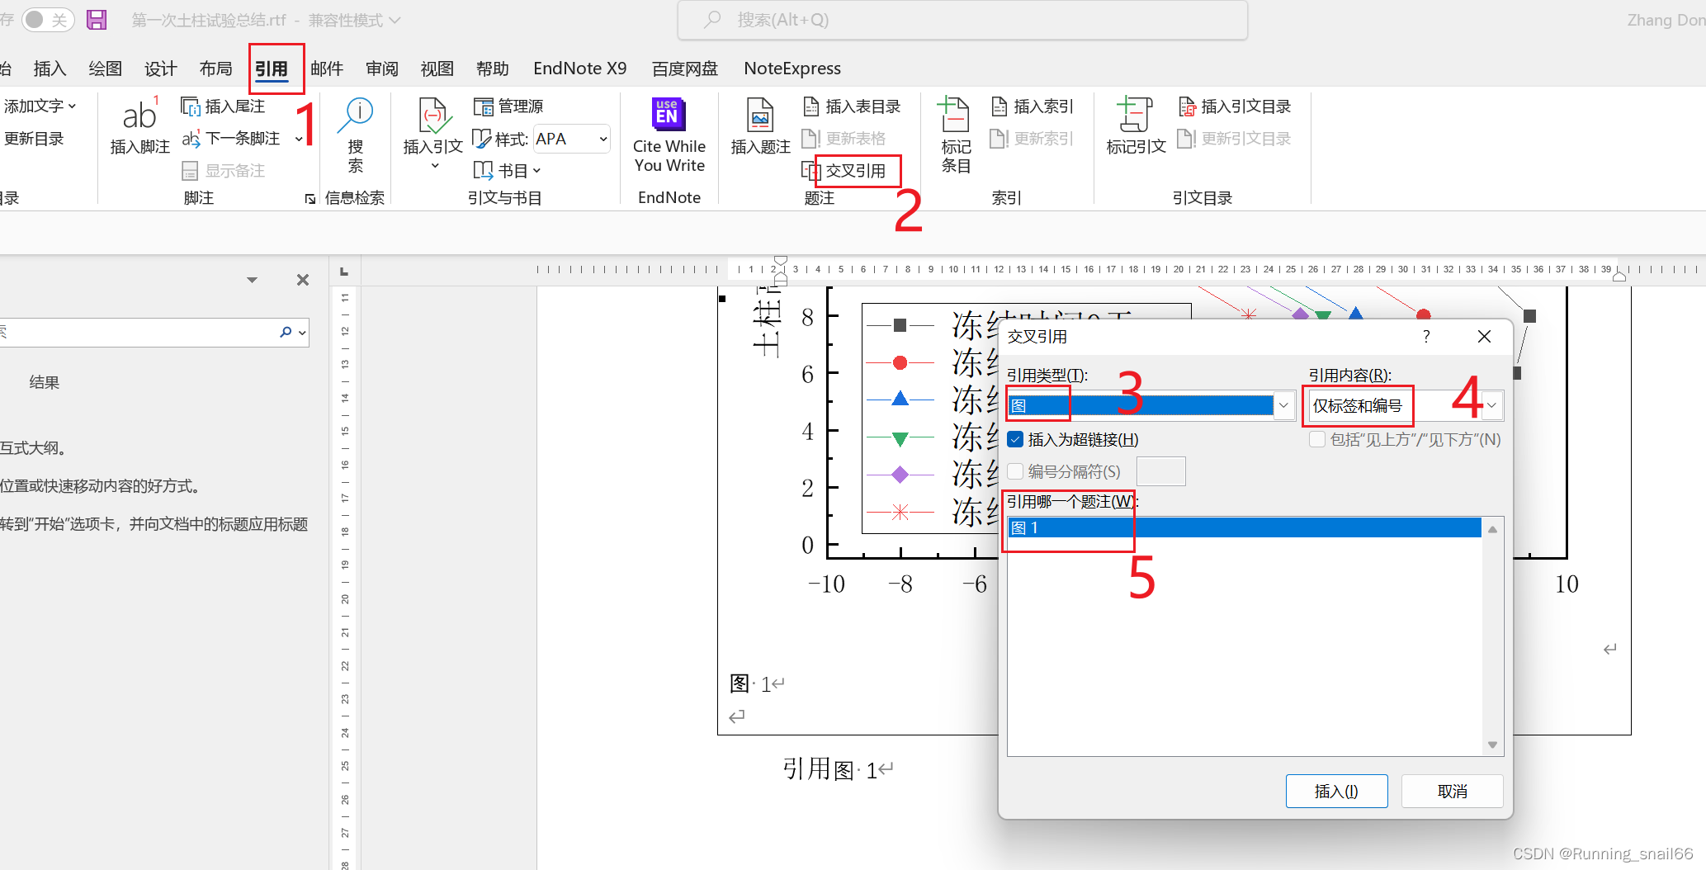Select caption '图 1' in list
The height and width of the screenshot is (870, 1706).
tap(1245, 527)
